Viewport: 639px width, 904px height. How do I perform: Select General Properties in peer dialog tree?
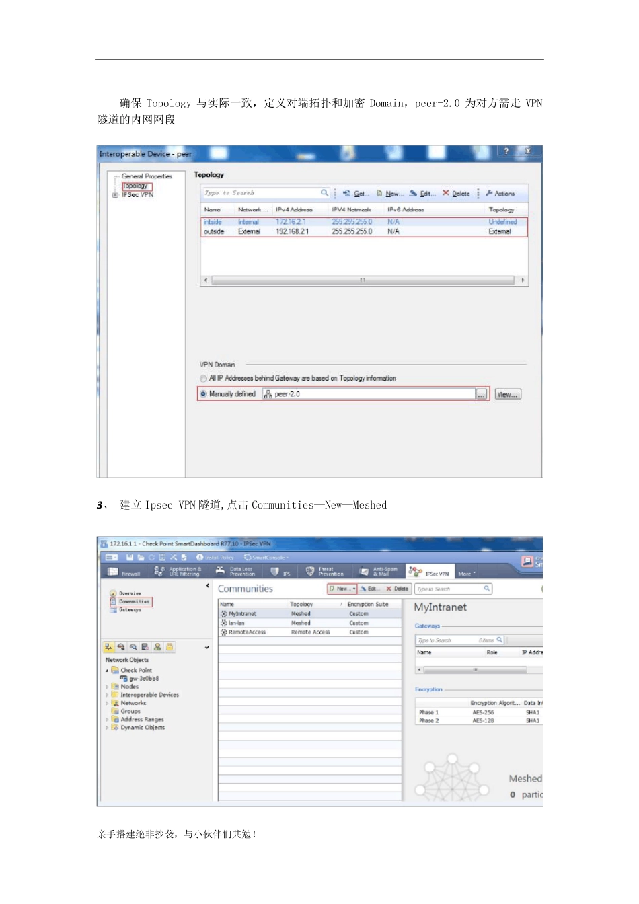(147, 176)
